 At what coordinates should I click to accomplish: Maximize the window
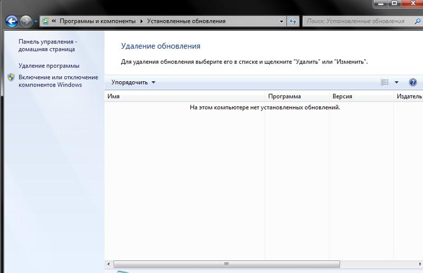[394, 4]
